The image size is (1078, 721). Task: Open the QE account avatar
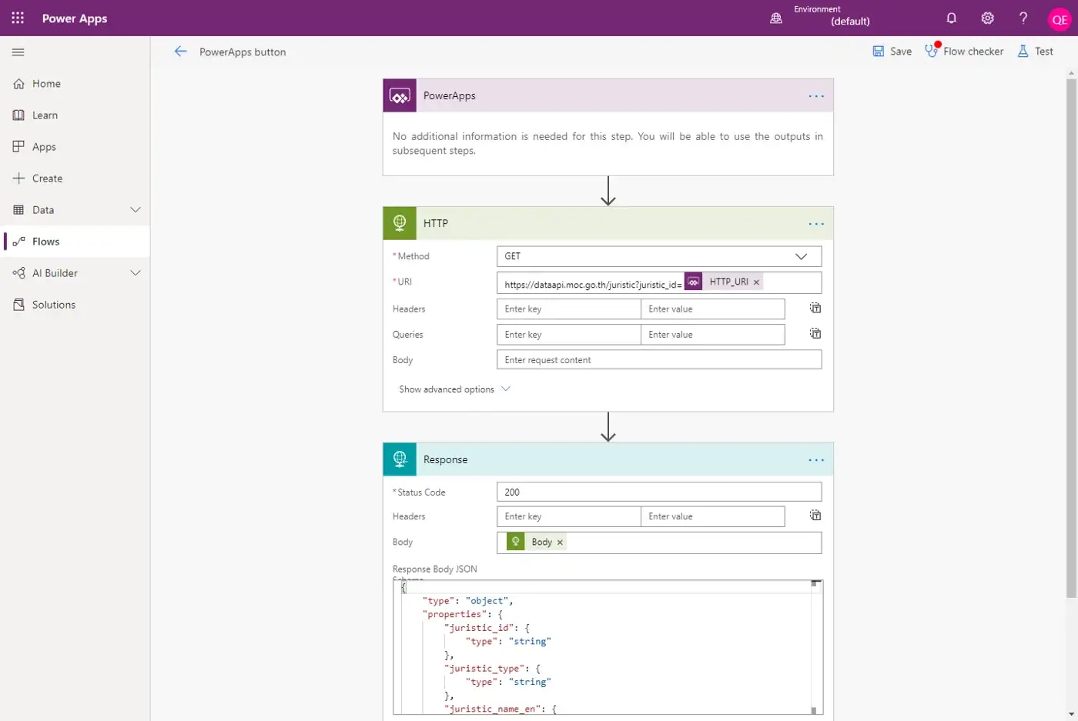coord(1060,20)
